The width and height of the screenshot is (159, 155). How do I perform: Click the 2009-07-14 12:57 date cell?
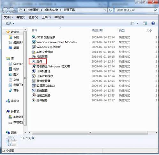(103, 100)
